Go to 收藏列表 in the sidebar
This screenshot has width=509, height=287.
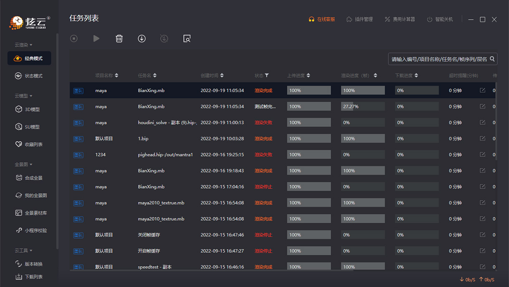[29, 144]
